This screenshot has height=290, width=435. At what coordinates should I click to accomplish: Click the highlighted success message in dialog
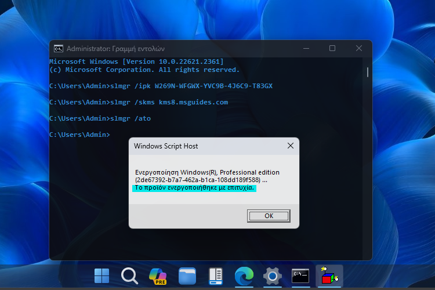[194, 188]
